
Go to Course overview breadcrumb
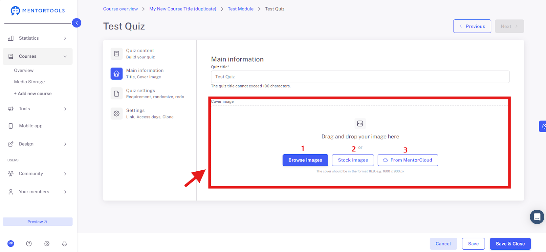(120, 9)
